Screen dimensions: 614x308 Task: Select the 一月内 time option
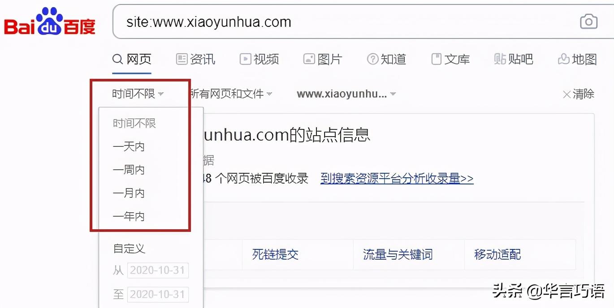tap(129, 193)
